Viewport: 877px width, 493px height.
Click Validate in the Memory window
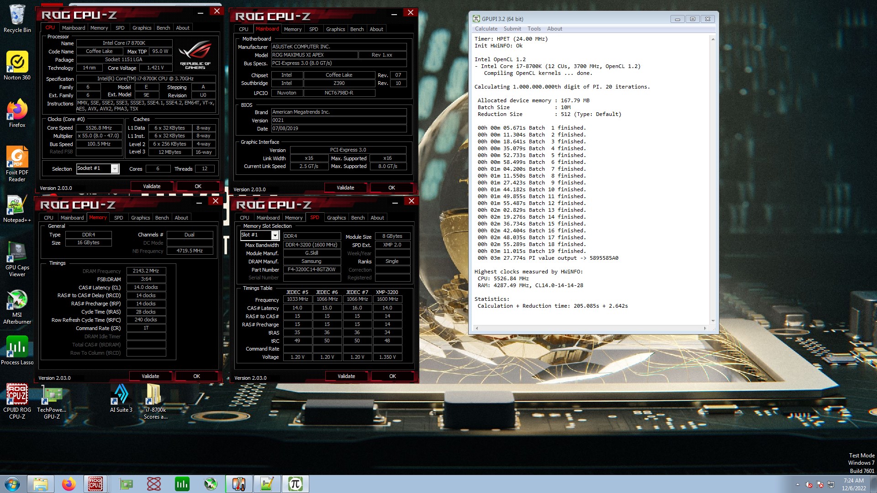click(x=150, y=376)
